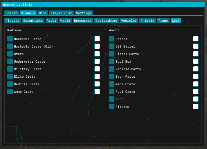The height and width of the screenshot is (149, 207).
Task: Open the Traps sub-tab
Action: point(163,21)
